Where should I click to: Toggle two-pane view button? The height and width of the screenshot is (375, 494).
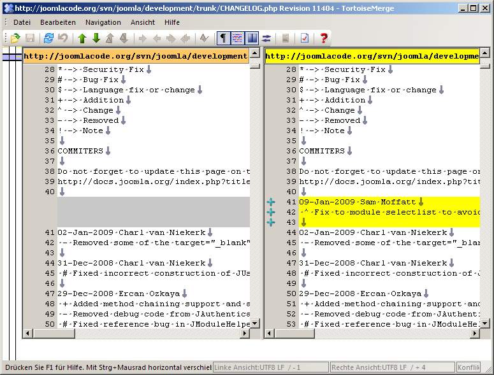(x=252, y=38)
